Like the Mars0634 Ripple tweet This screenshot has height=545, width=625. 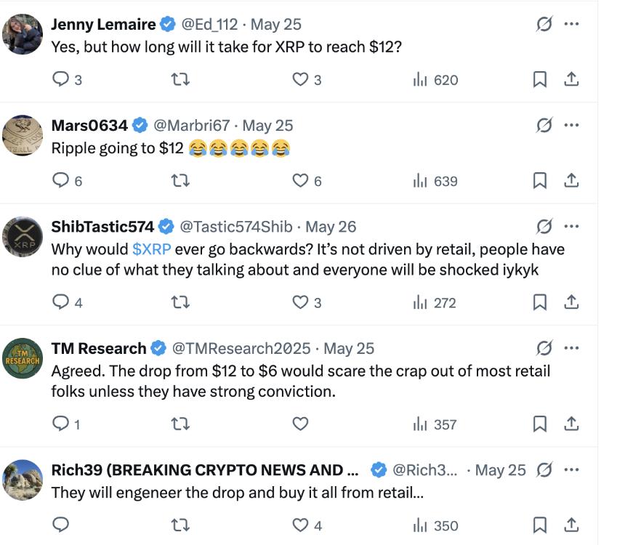(x=300, y=181)
